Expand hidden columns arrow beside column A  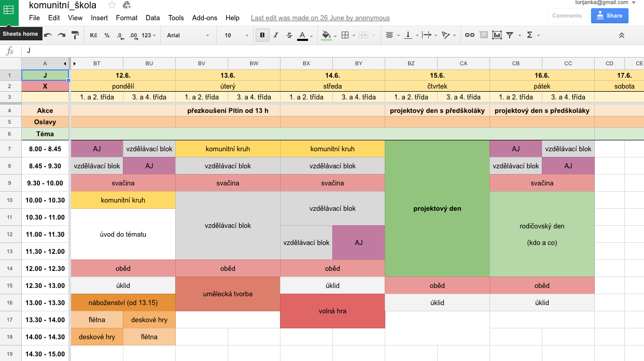pyautogui.click(x=65, y=63)
